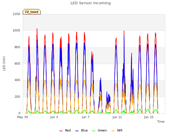The image size is (182, 136).
Task: Click the orange NIR legend color marker
Action: (x=113, y=131)
